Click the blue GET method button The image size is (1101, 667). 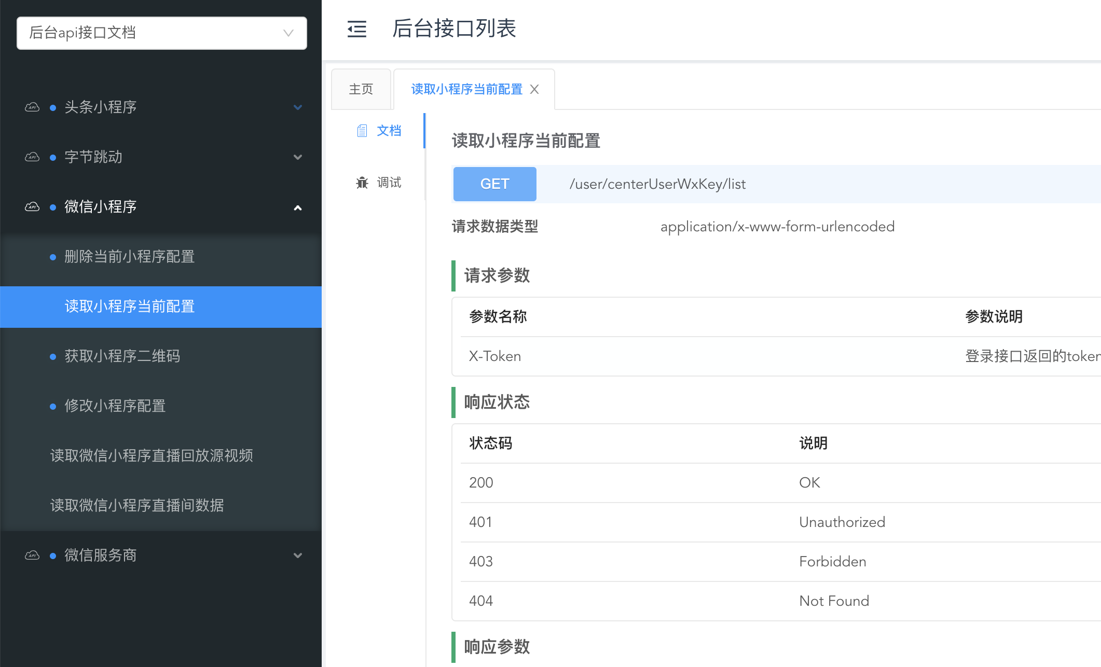tap(494, 184)
